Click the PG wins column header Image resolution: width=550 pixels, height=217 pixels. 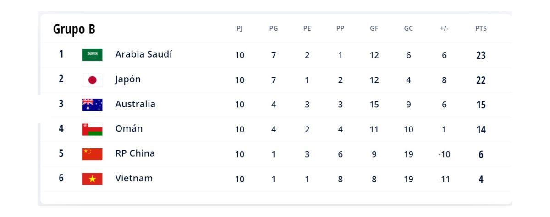click(273, 29)
